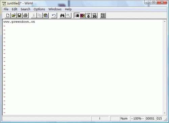The width and height of the screenshot is (169, 123).
Task: Enable UTF 16 encoding
Action: click(94, 16)
